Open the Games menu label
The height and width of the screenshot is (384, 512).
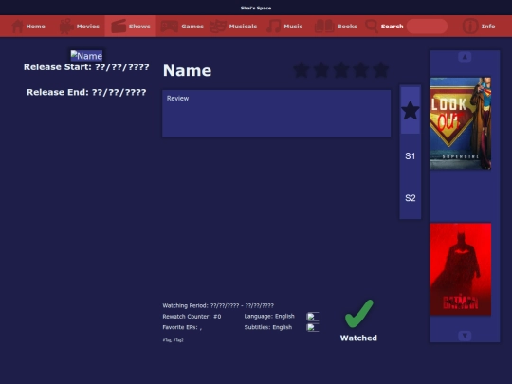[x=192, y=27]
